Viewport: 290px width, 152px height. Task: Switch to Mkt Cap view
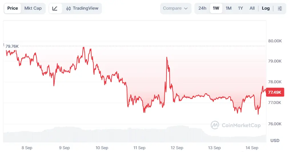[33, 8]
